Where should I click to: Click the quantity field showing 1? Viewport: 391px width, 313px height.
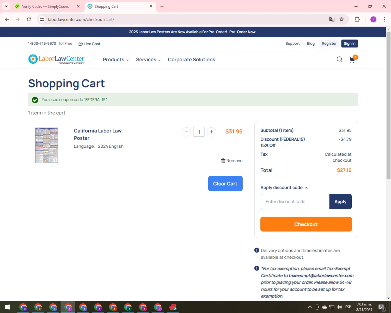click(x=199, y=132)
